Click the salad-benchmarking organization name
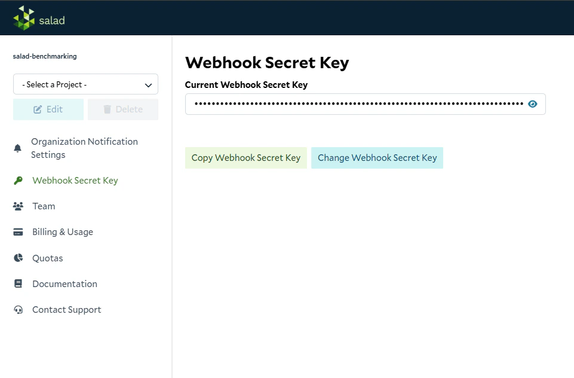Screen dimensions: 574x378 44,56
